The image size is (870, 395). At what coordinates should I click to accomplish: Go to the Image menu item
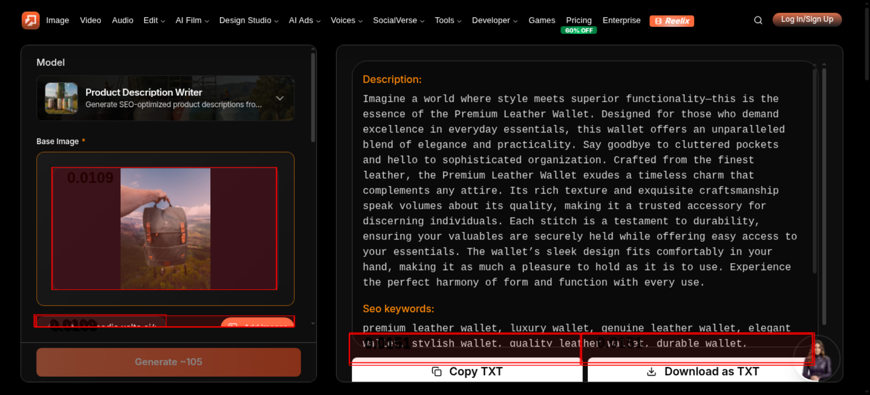(57, 20)
